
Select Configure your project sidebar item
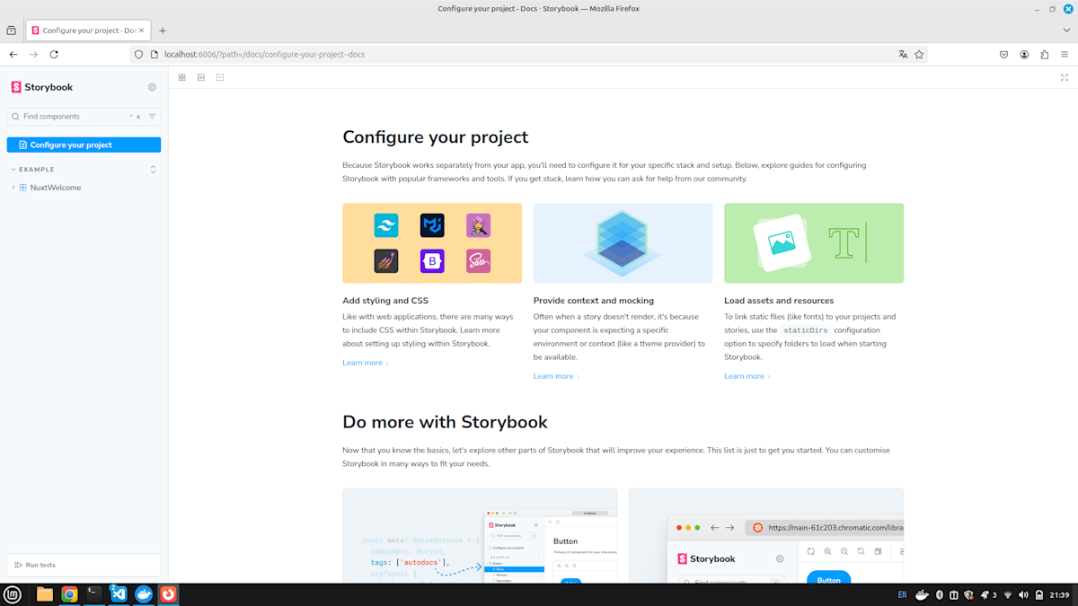pos(84,145)
